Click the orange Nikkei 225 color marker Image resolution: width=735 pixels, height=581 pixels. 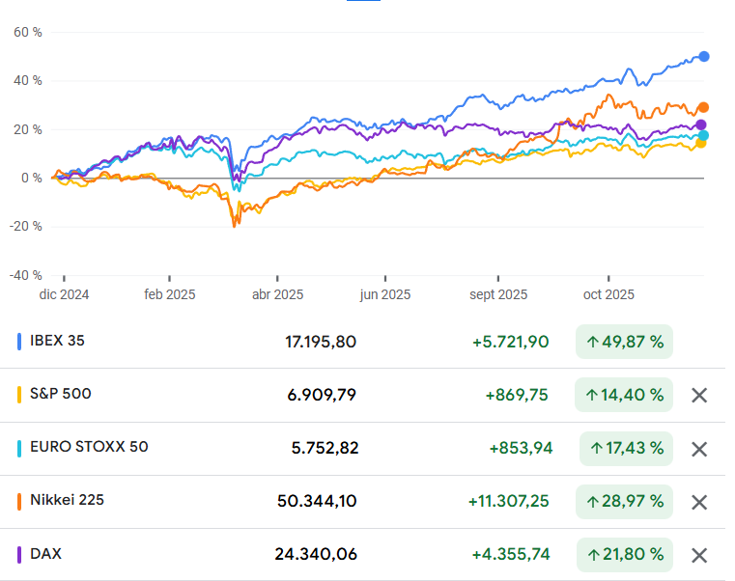tap(20, 501)
